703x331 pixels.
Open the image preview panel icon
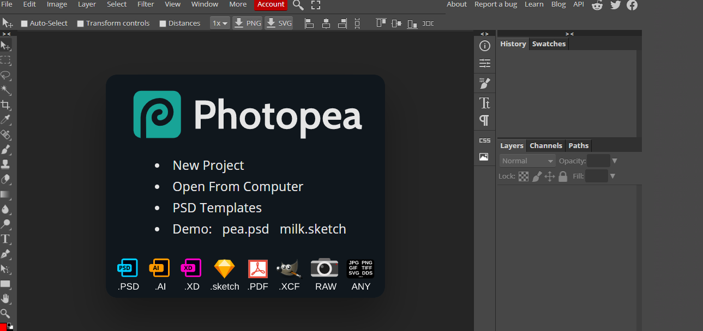coord(484,157)
